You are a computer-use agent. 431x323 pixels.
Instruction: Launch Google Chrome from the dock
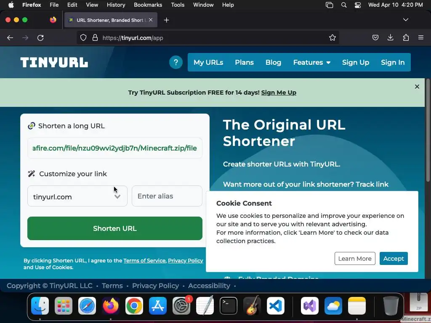pyautogui.click(x=134, y=306)
